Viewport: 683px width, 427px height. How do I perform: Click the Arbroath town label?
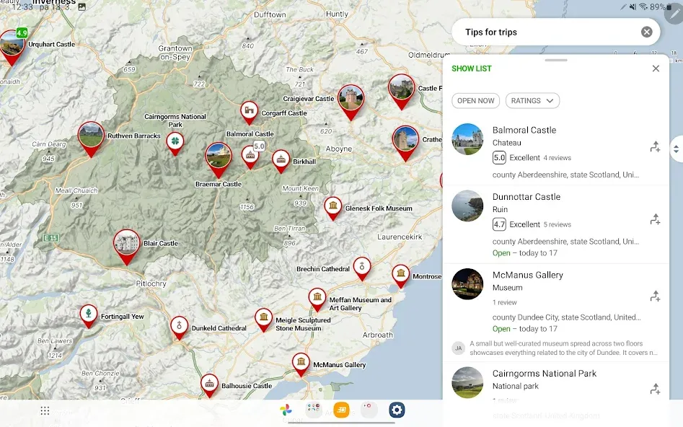(378, 335)
